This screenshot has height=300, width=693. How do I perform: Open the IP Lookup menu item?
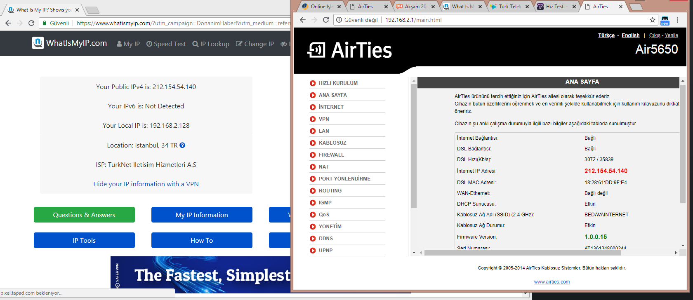tap(211, 44)
